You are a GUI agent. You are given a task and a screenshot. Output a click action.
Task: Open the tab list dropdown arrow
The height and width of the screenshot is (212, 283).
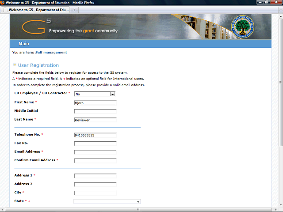point(281,10)
